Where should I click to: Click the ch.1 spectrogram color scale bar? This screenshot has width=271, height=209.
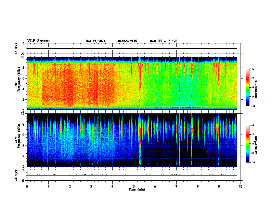tap(247, 87)
